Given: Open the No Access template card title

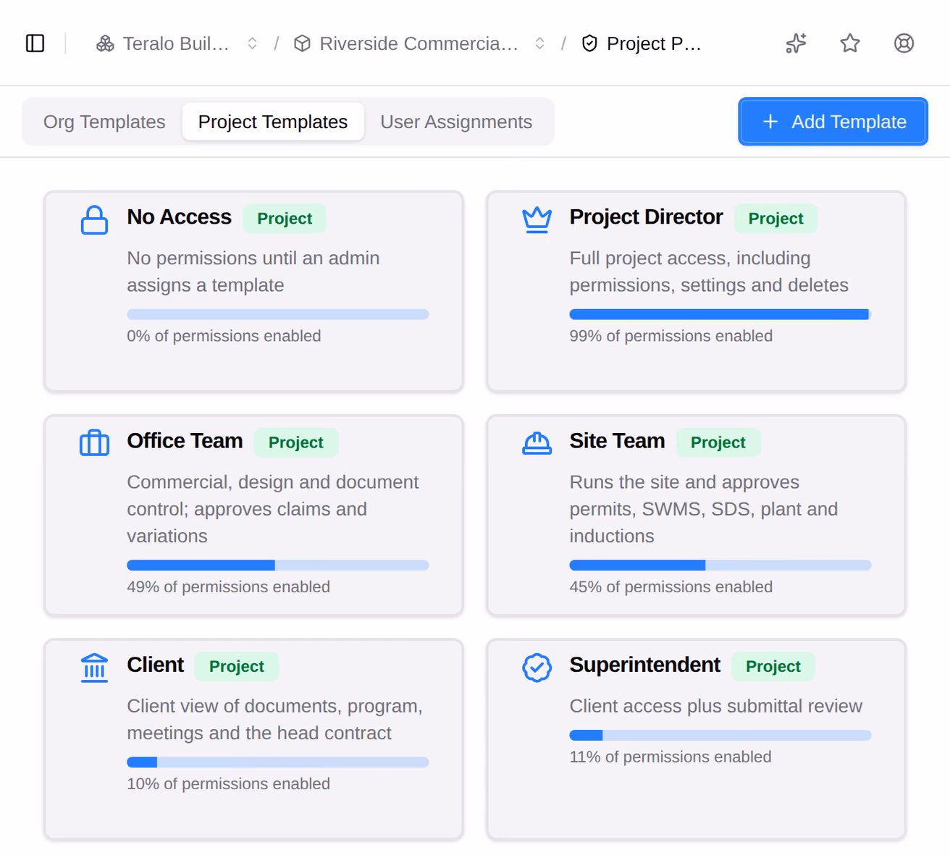Looking at the screenshot, I should [x=179, y=217].
